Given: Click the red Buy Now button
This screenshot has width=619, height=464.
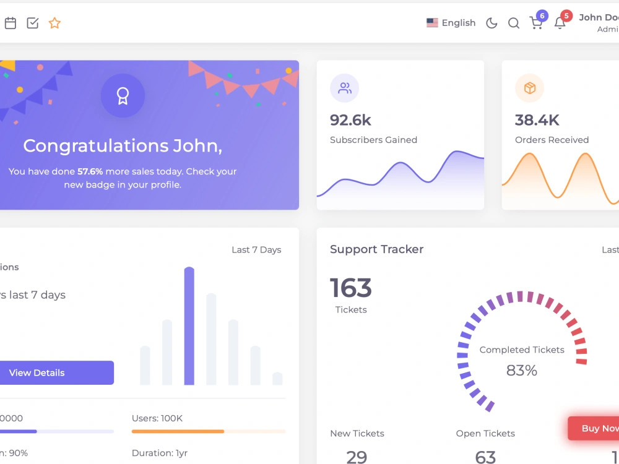Looking at the screenshot, I should [x=594, y=428].
